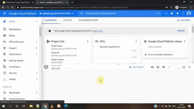Open File Explorer from taskbar

pyautogui.click(x=31, y=106)
